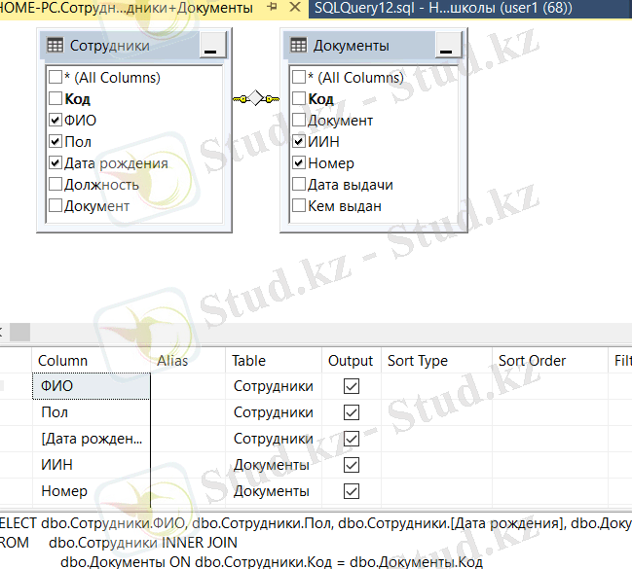Click the Column header in the grid
Viewport: 632px width, 569px height.
click(92, 361)
